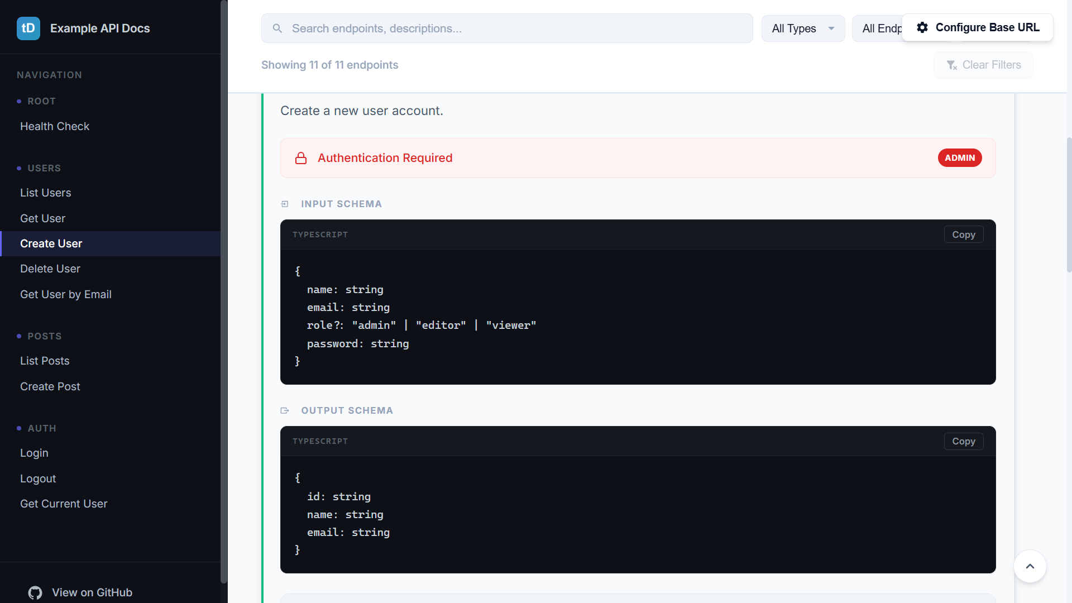Image resolution: width=1072 pixels, height=603 pixels.
Task: Click the USERS section header
Action: point(44,169)
